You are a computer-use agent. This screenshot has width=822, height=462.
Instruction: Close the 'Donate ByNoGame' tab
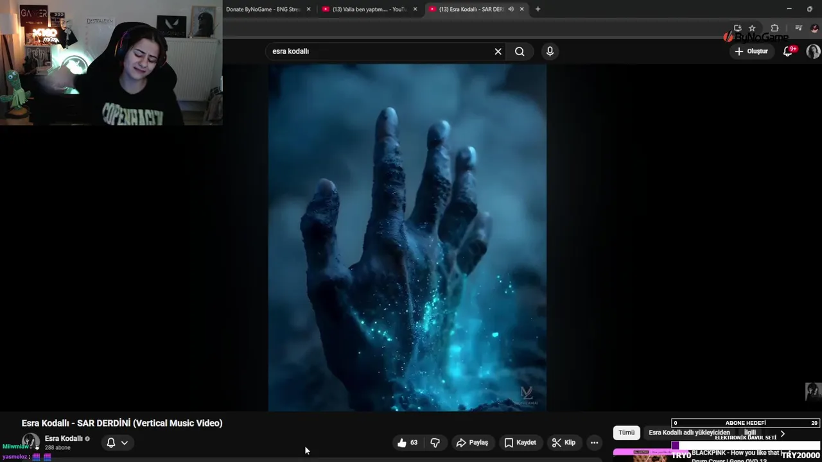click(309, 9)
